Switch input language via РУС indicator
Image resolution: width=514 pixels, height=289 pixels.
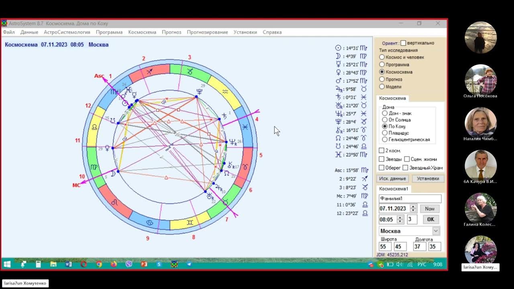[422, 265]
